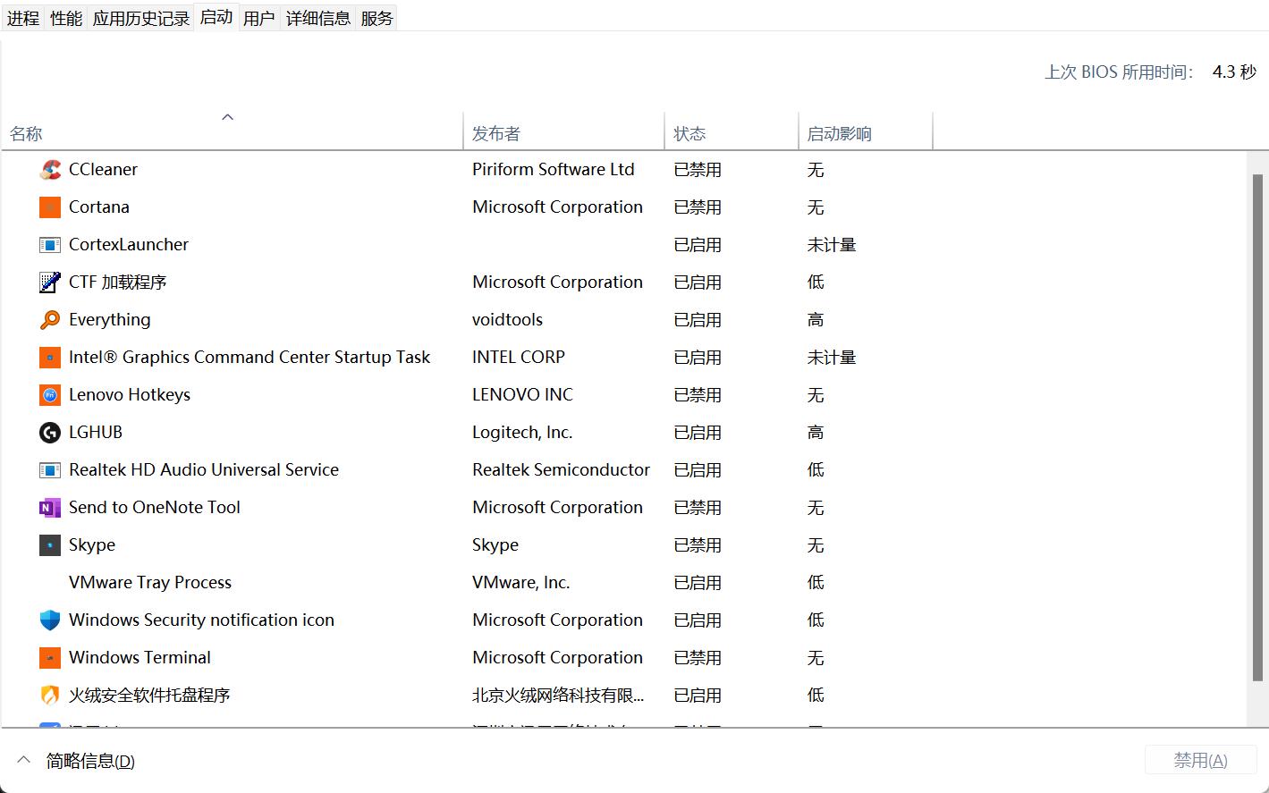Sort by the 发布者 column header
1269x793 pixels.
point(564,131)
